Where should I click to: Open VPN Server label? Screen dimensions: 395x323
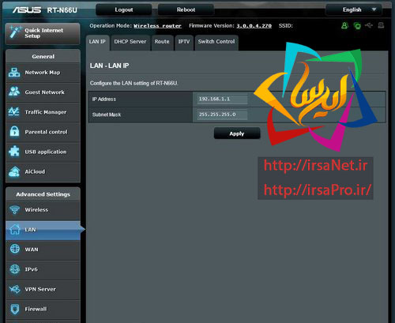point(40,289)
